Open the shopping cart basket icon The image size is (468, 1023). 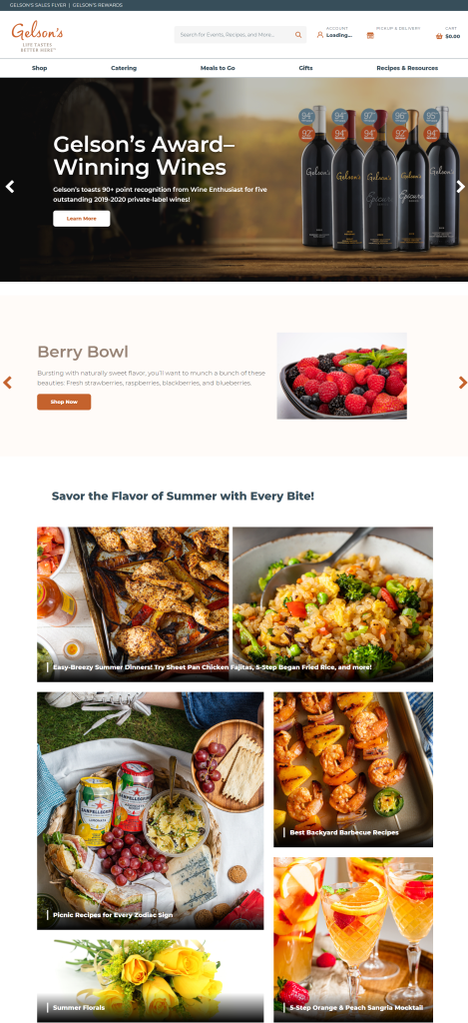[439, 36]
